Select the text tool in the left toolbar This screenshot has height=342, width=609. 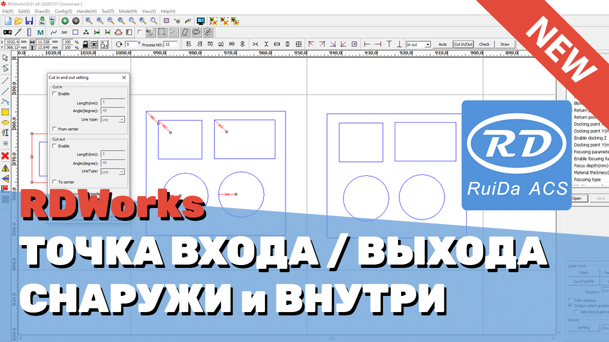click(x=5, y=133)
